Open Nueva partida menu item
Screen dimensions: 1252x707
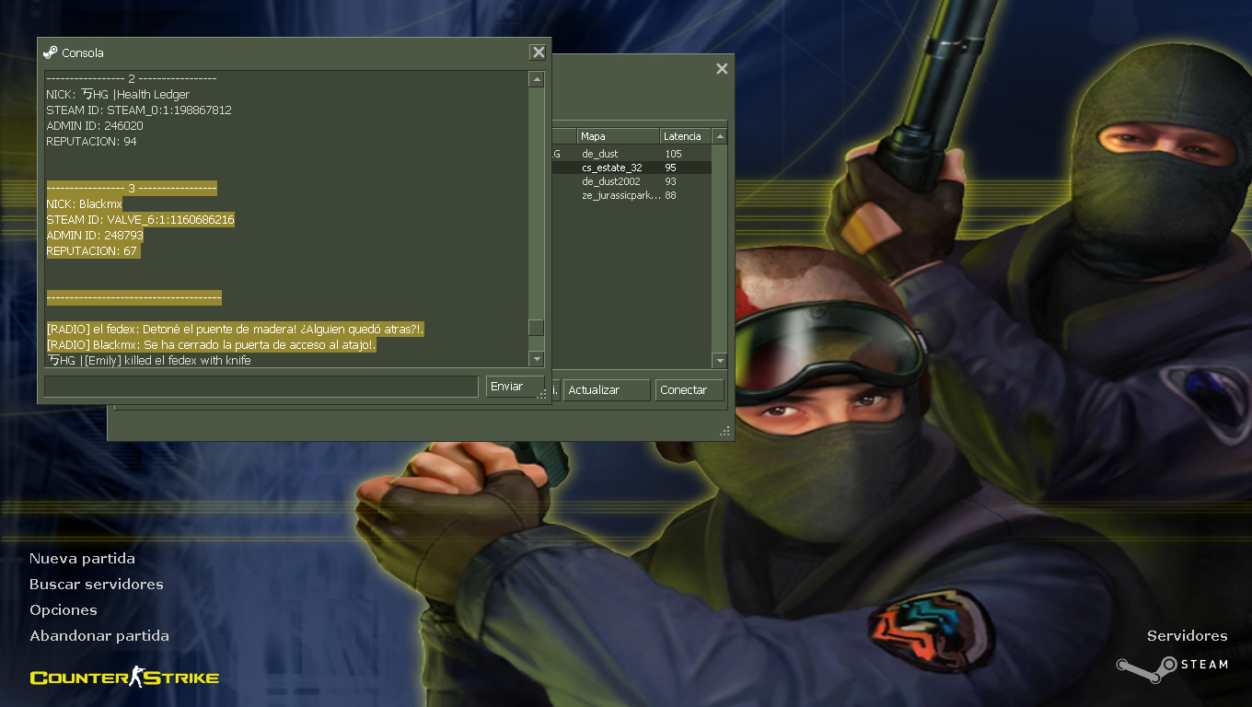(x=82, y=559)
